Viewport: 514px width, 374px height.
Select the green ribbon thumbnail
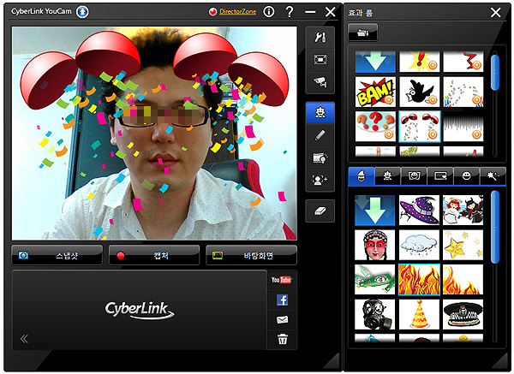coord(375,279)
